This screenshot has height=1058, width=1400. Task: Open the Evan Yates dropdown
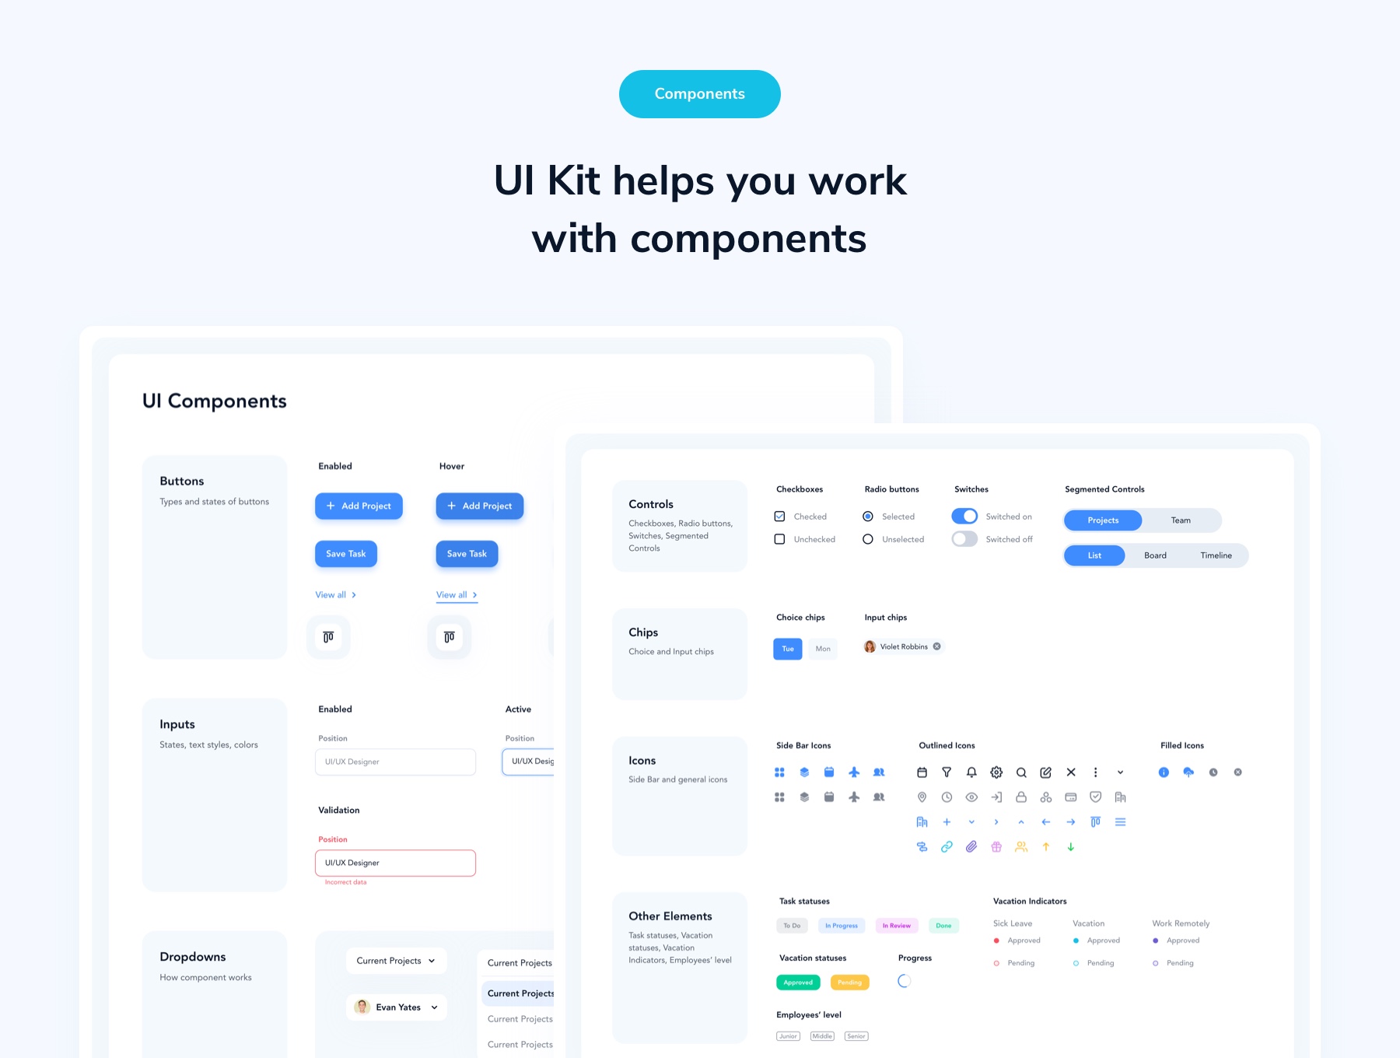point(397,1007)
